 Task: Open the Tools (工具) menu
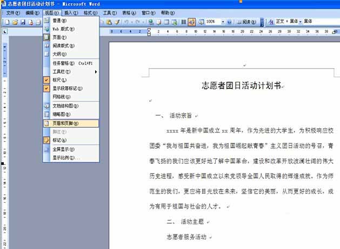[110, 13]
